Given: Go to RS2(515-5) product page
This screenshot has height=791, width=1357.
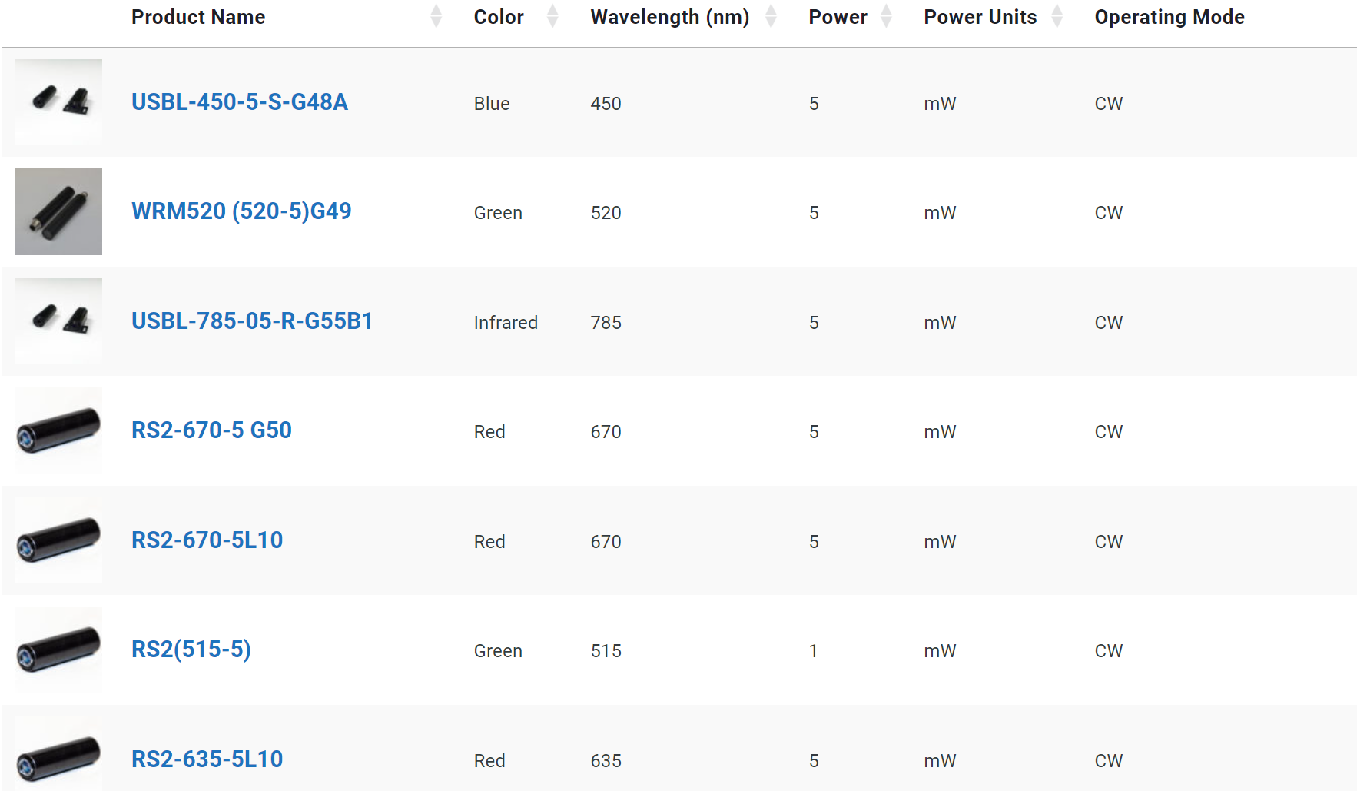Looking at the screenshot, I should tap(191, 650).
